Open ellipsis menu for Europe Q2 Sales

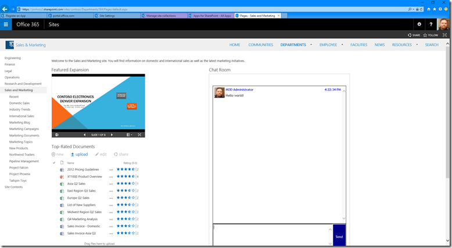click(111, 198)
